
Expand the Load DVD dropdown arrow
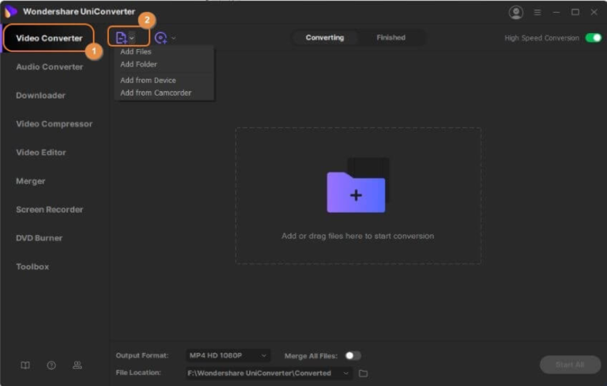tap(173, 38)
